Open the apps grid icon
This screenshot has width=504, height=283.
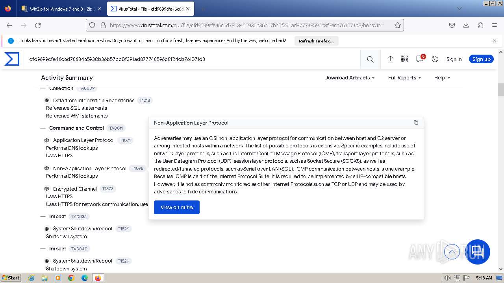(x=404, y=59)
